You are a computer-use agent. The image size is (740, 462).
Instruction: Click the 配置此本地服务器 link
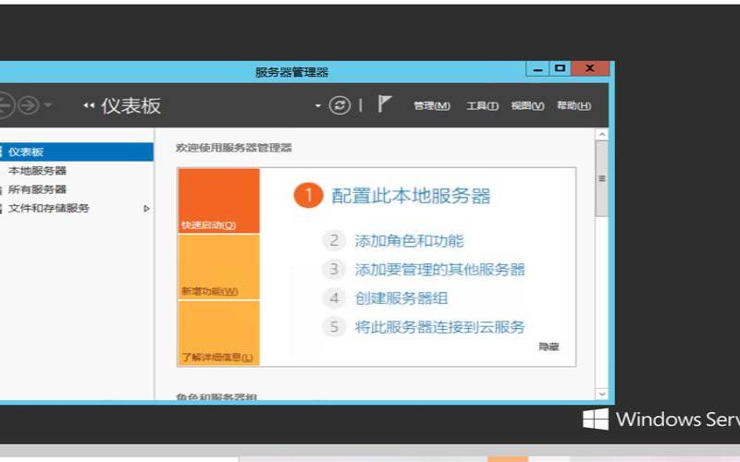(x=411, y=196)
